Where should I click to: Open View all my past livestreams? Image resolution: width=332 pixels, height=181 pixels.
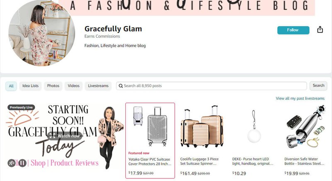(300, 99)
